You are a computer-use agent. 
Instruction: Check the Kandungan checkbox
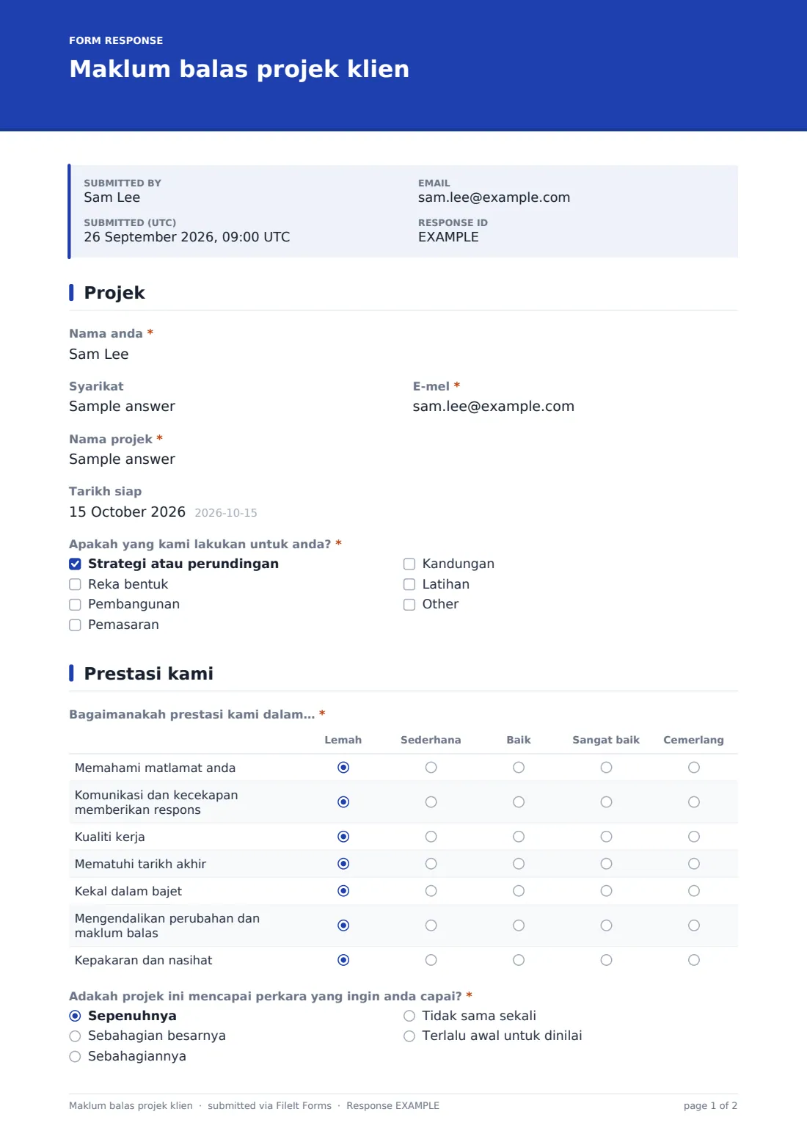(409, 564)
